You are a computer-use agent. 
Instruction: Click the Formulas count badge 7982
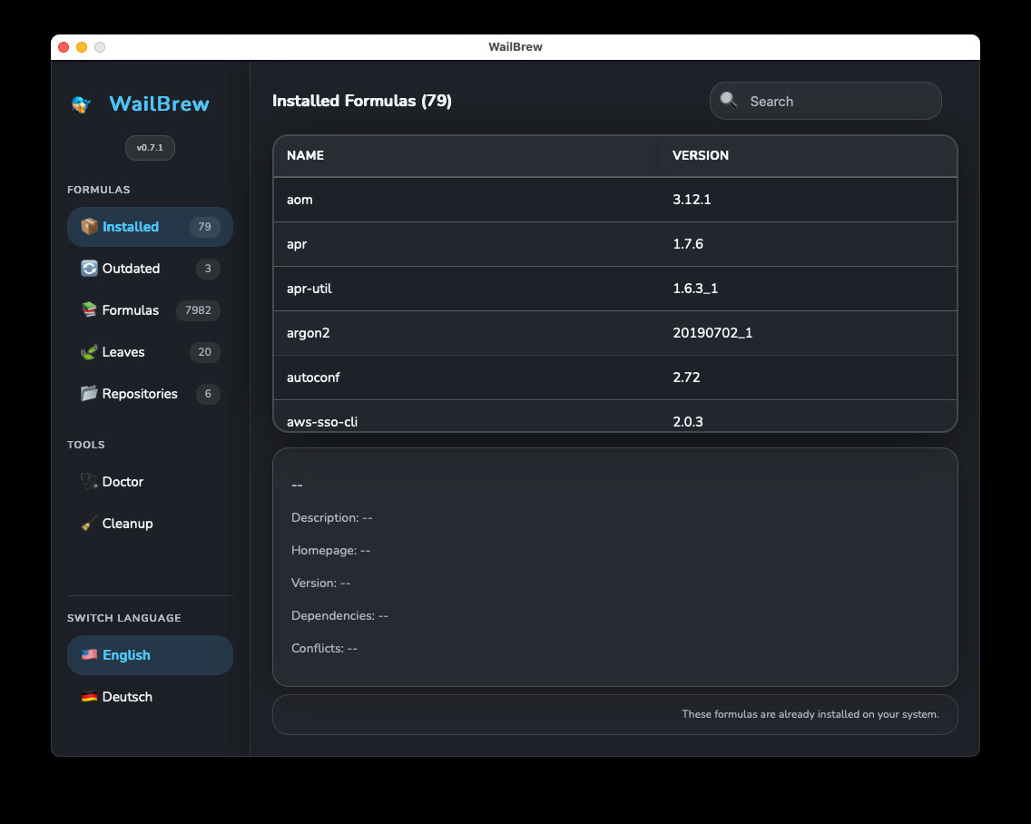[x=198, y=310]
